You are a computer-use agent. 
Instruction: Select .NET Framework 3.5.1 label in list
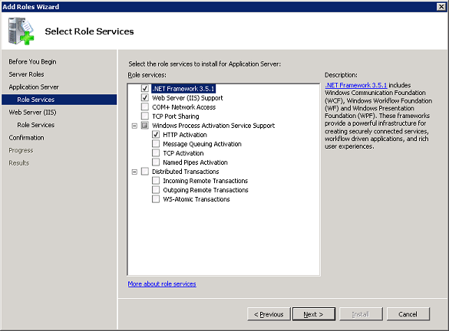pyautogui.click(x=183, y=89)
